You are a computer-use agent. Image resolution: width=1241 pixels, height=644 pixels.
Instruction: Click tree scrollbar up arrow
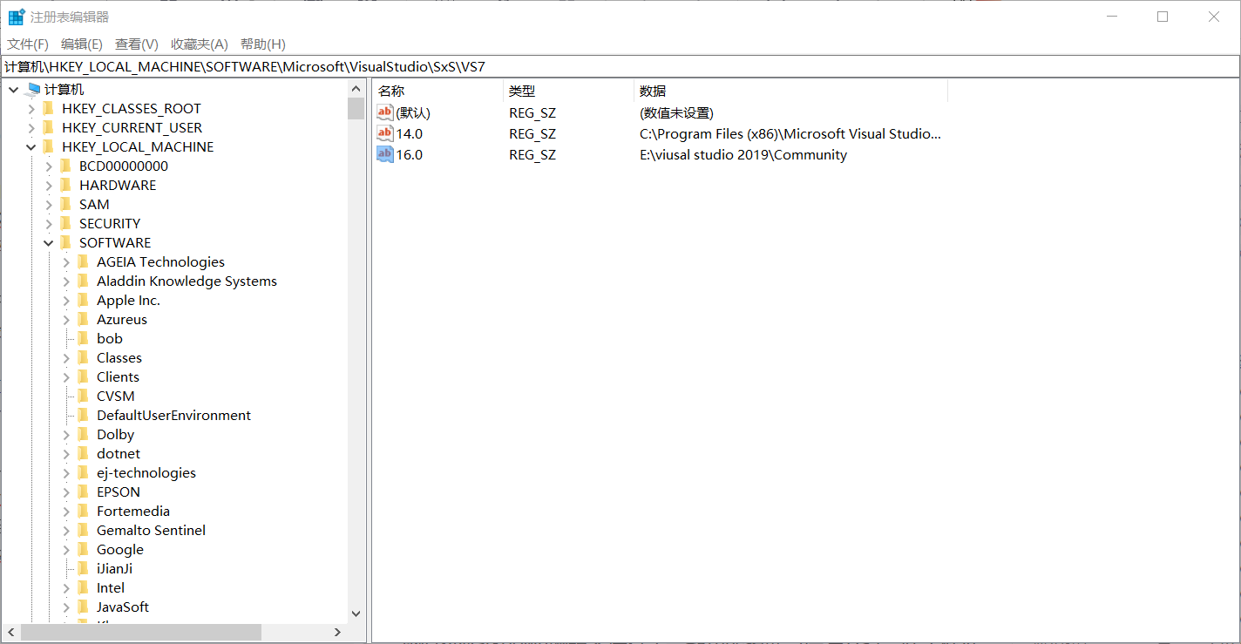(356, 89)
